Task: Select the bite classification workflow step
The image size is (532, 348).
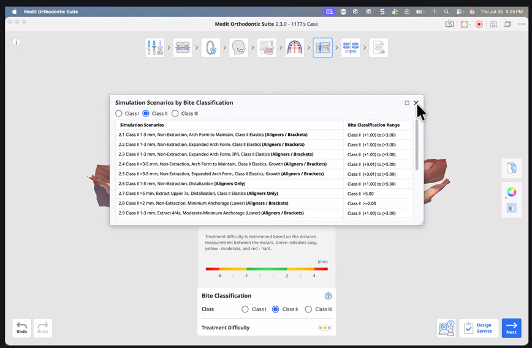Action: [322, 48]
